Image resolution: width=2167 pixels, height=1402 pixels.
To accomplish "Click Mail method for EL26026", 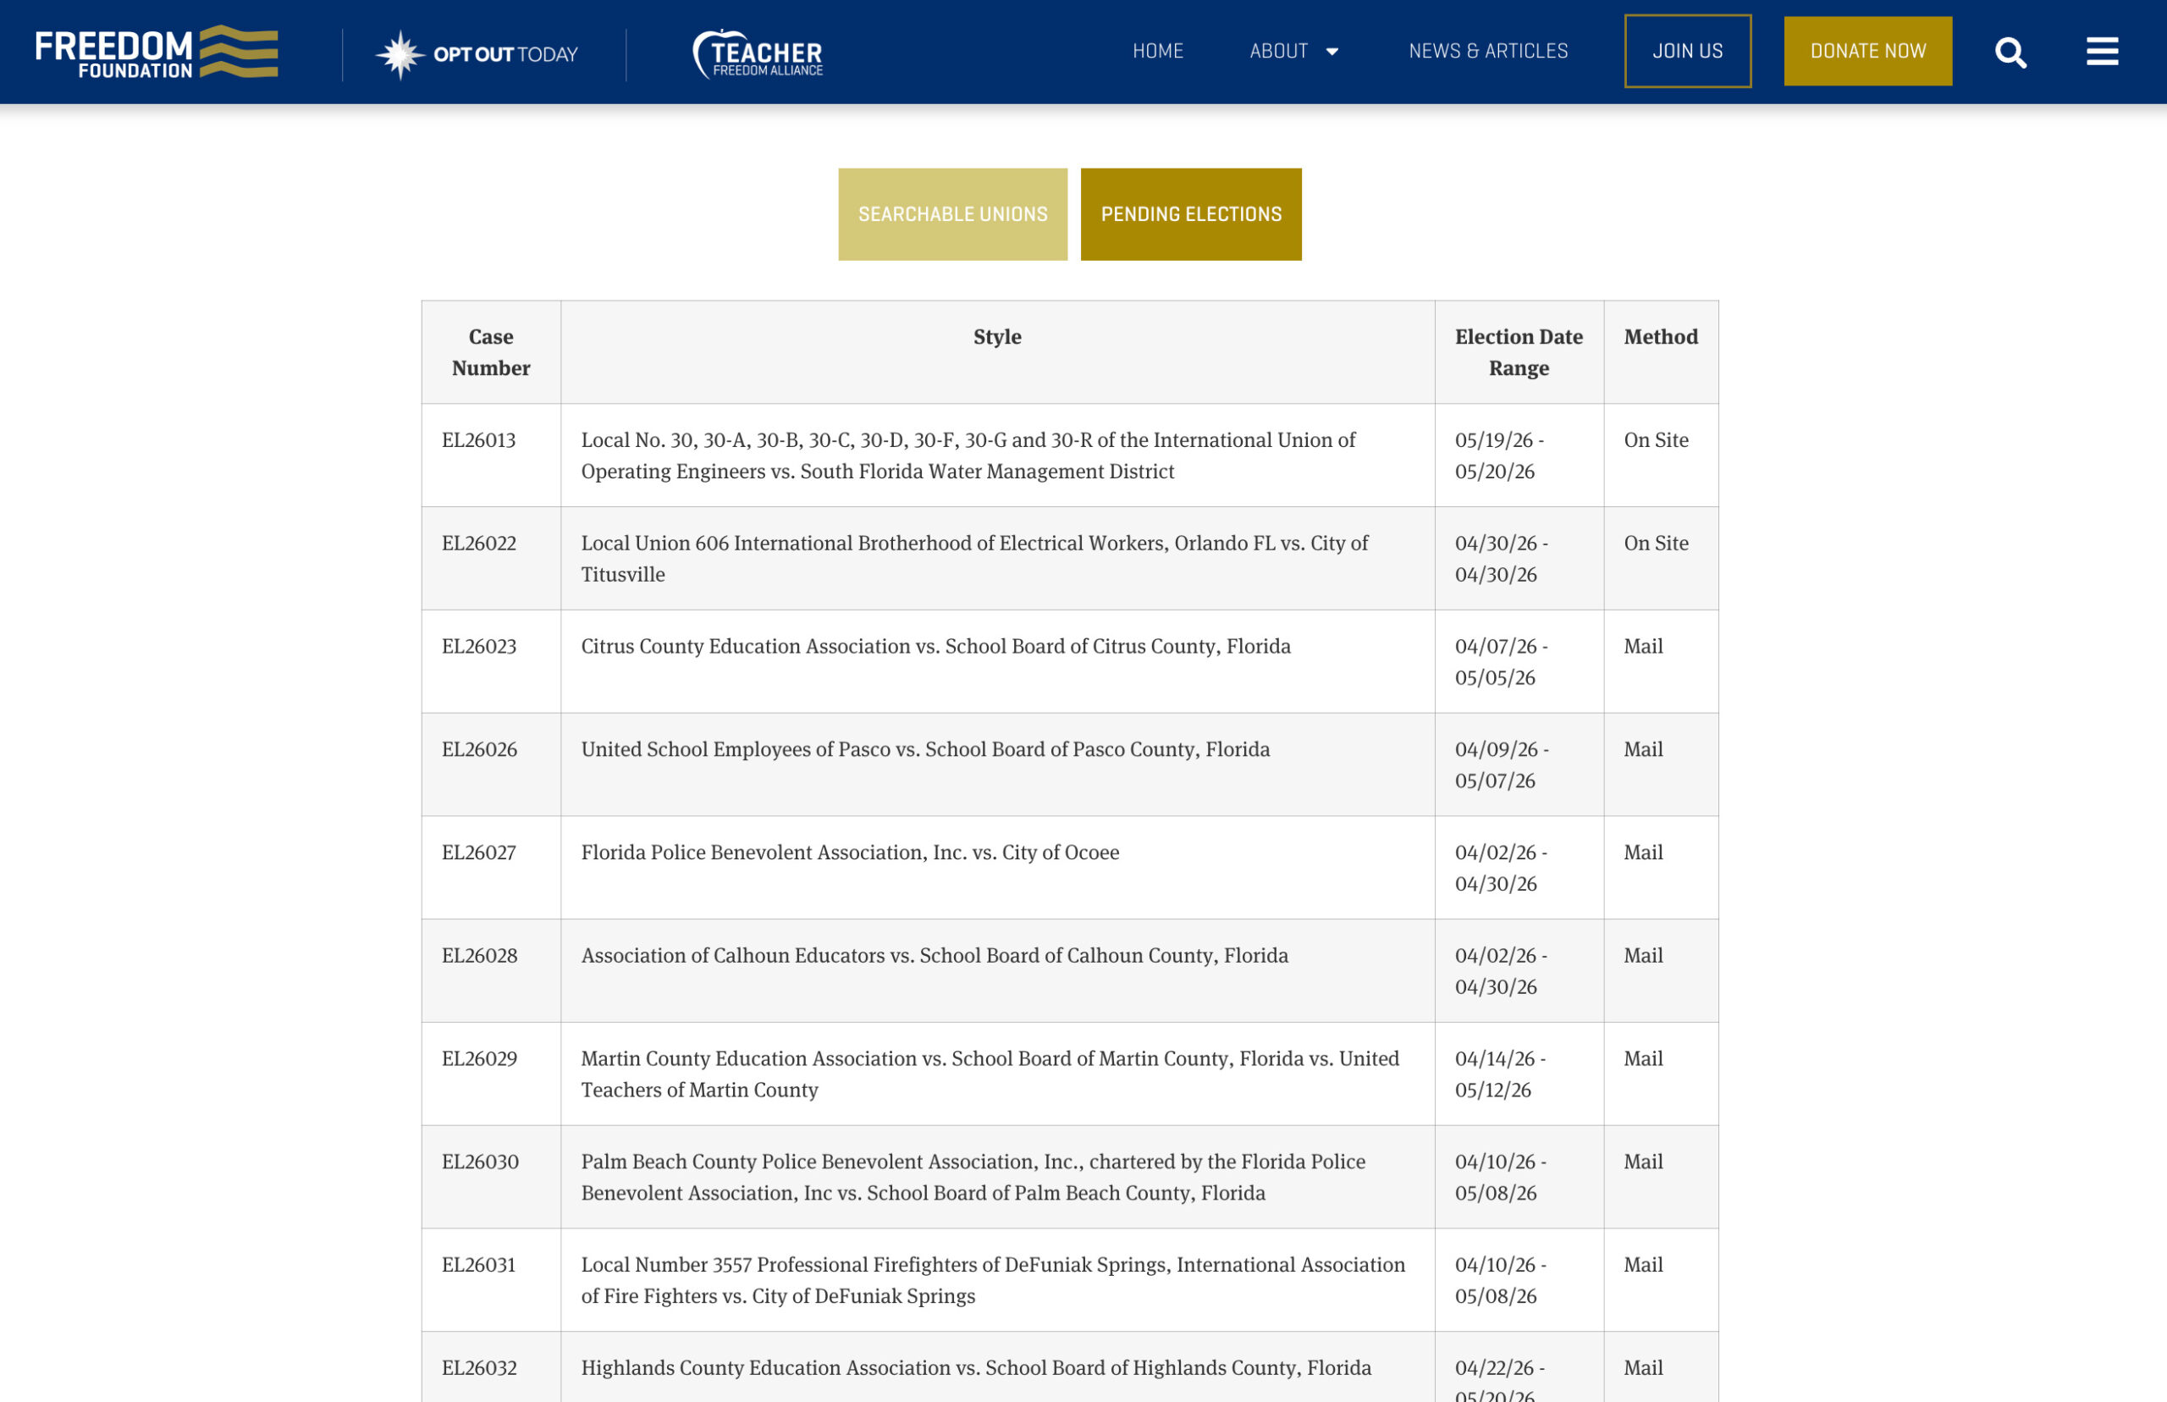I will click(x=1643, y=749).
